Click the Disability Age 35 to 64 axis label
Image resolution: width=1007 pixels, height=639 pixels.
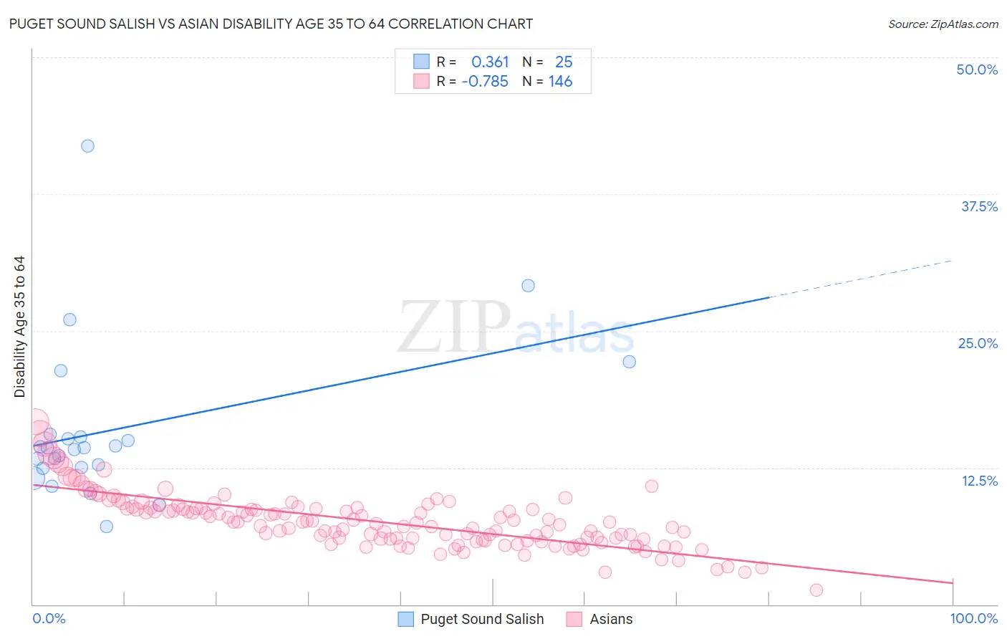(x=19, y=327)
